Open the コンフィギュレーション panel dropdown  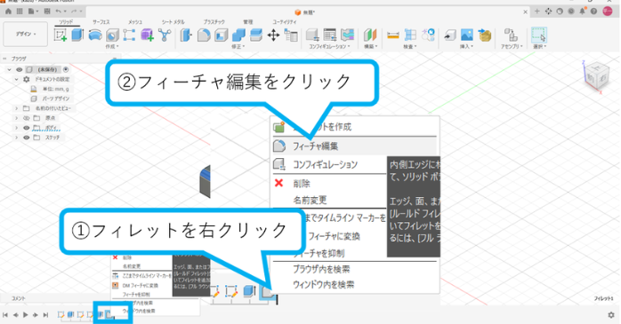pos(330,47)
